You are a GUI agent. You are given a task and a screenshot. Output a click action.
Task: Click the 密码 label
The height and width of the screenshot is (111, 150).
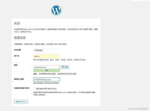point(16,65)
